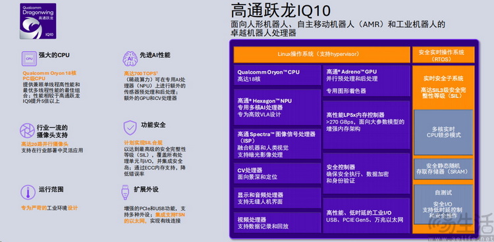The image size is (494, 242).
Task: Click the orange 计划实现SIL合规 text
Action: point(144,143)
